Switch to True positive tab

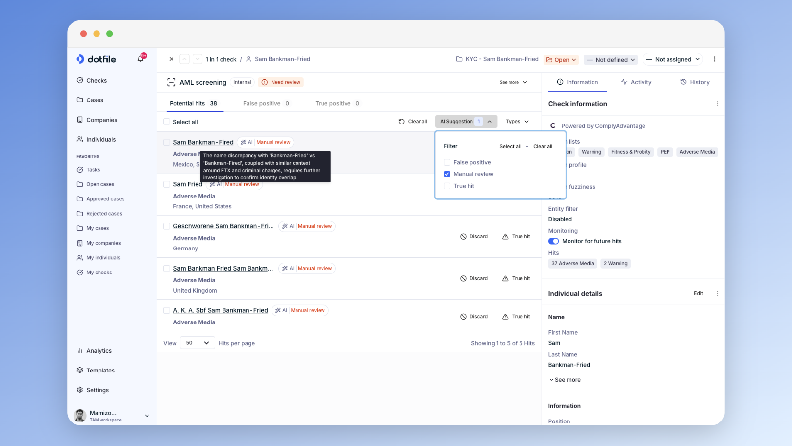click(x=337, y=104)
